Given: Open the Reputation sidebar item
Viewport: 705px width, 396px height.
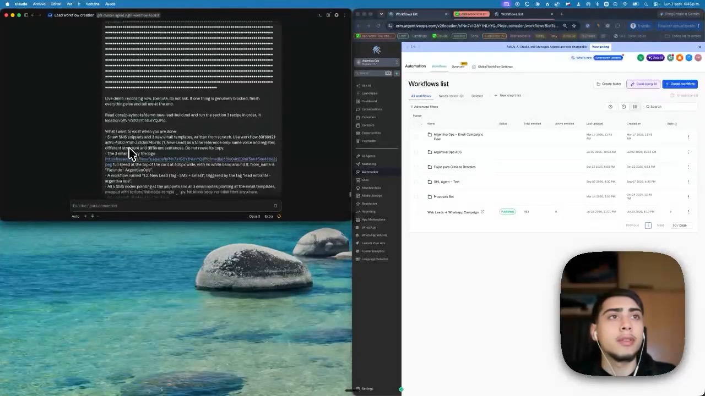Looking at the screenshot, I should pyautogui.click(x=369, y=204).
